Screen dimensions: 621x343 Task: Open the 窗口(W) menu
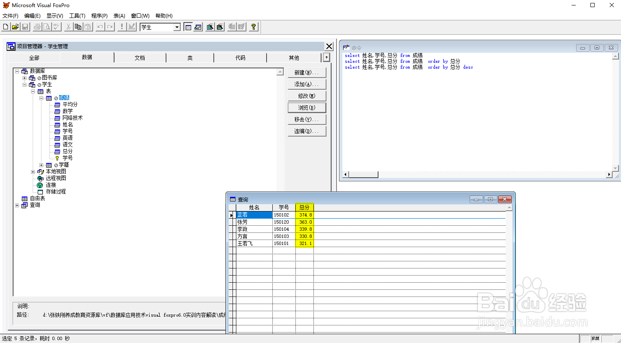point(140,16)
